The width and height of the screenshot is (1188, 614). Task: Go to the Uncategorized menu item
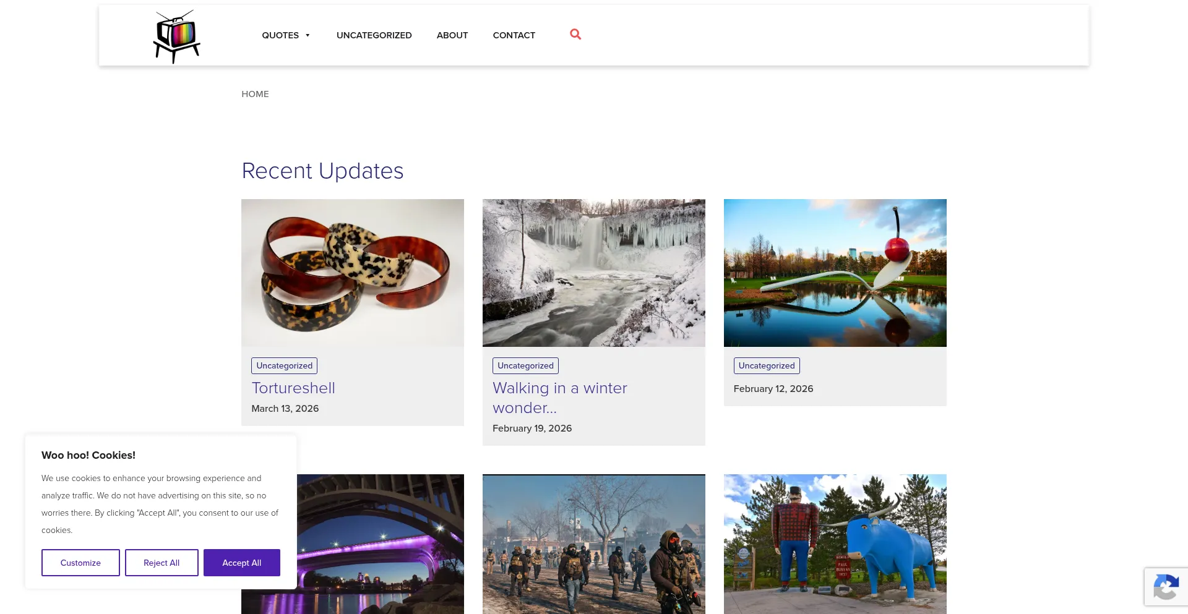(x=374, y=35)
